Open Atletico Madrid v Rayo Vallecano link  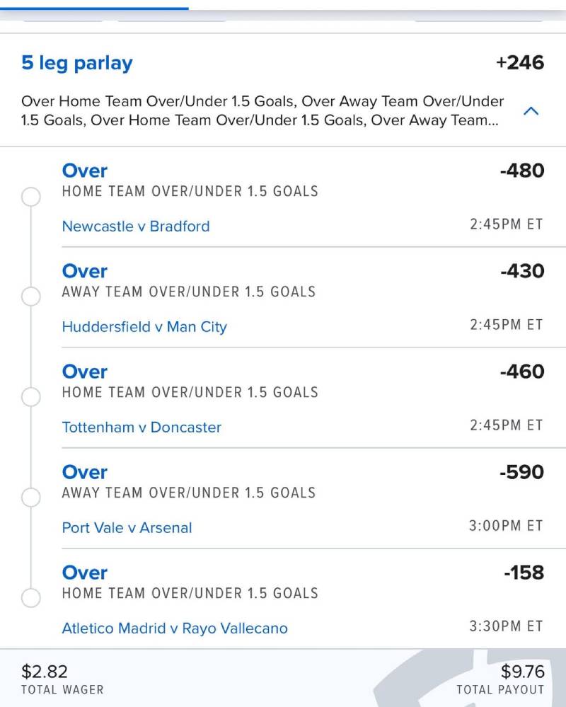click(x=174, y=628)
